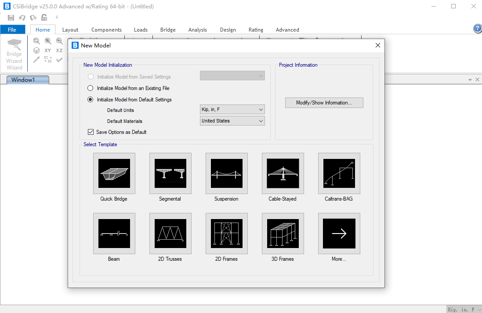482x313 pixels.
Task: Click the restore full view magnifier icon
Action: (48, 41)
